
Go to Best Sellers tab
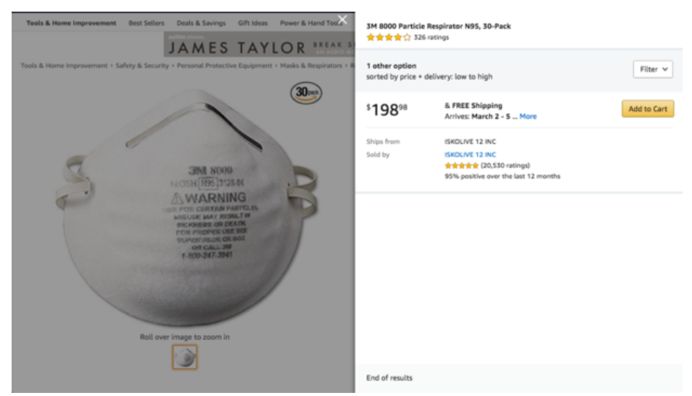click(x=146, y=23)
